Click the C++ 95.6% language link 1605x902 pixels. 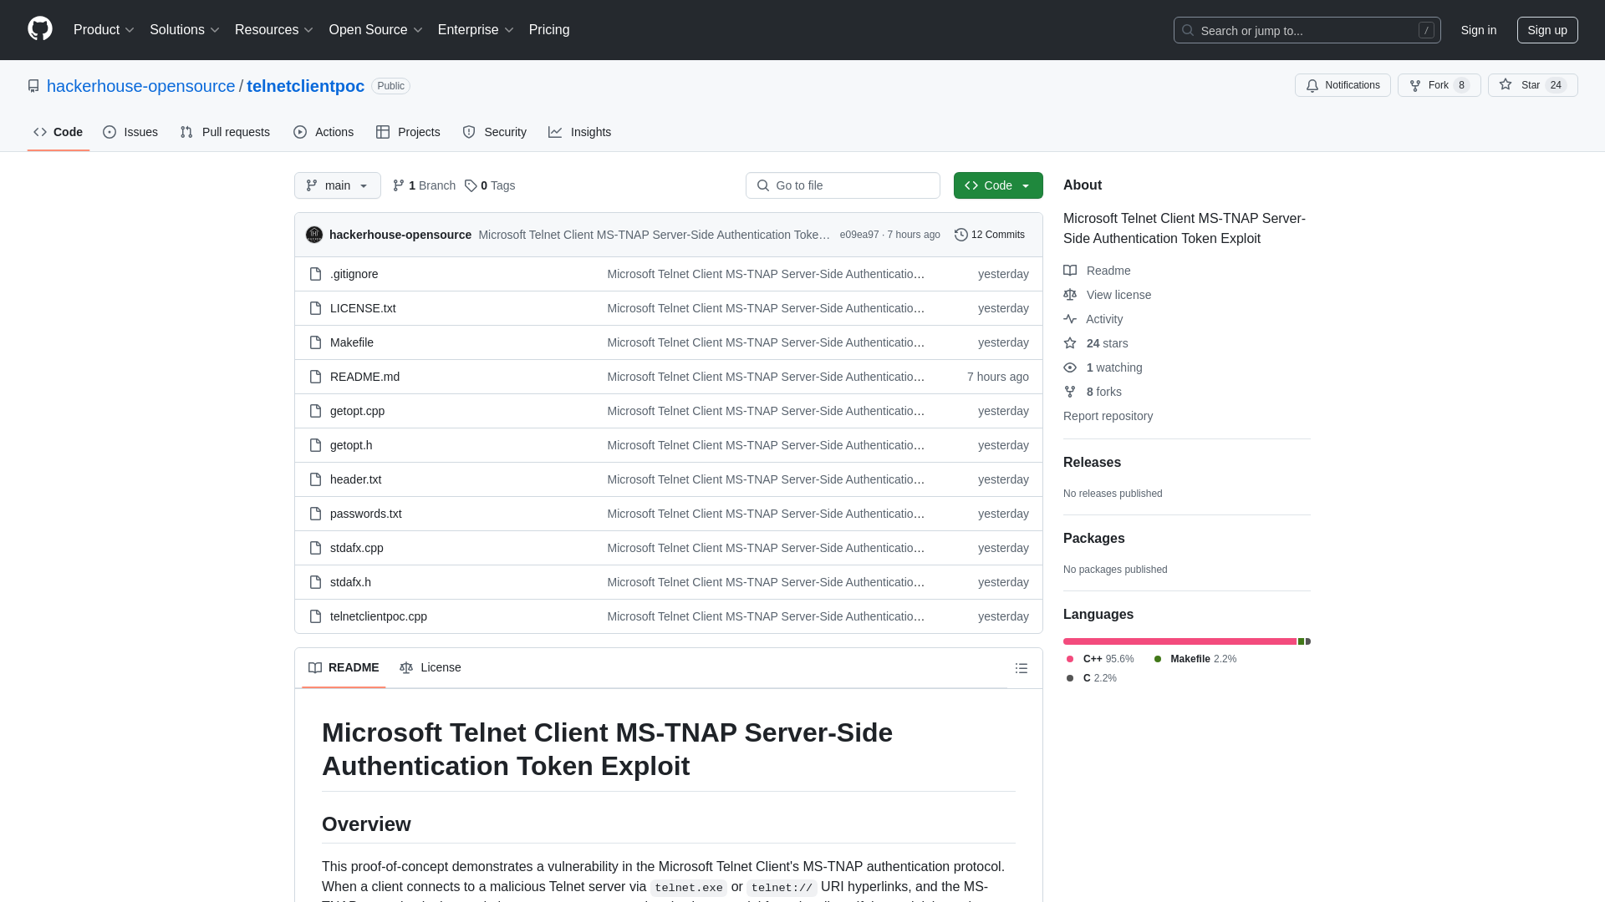pyautogui.click(x=1100, y=659)
